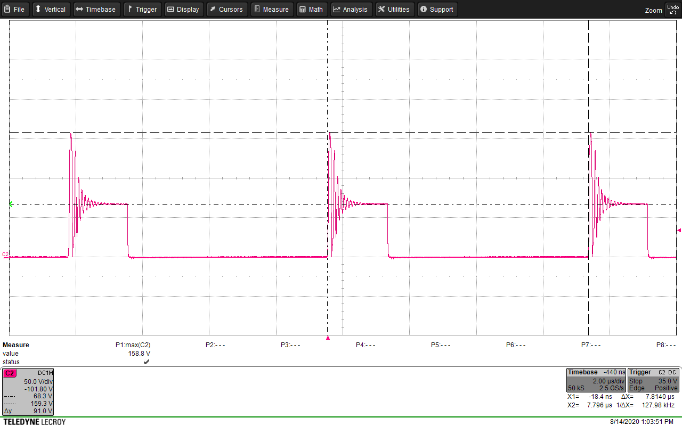The width and height of the screenshot is (682, 426).
Task: Click the Measure table header label
Action: [16, 345]
